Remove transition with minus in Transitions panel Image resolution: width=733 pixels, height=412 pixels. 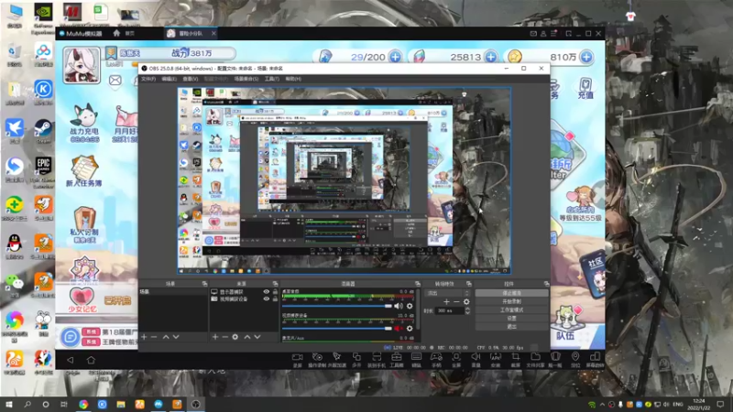[456, 302]
